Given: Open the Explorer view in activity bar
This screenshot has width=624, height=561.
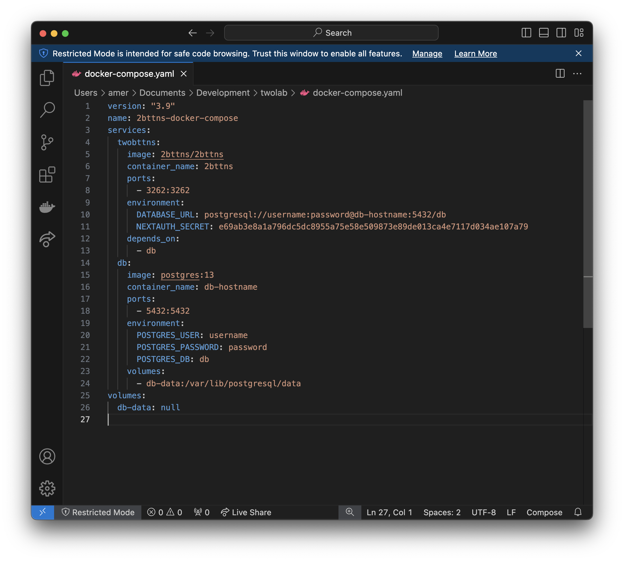Looking at the screenshot, I should (x=47, y=78).
